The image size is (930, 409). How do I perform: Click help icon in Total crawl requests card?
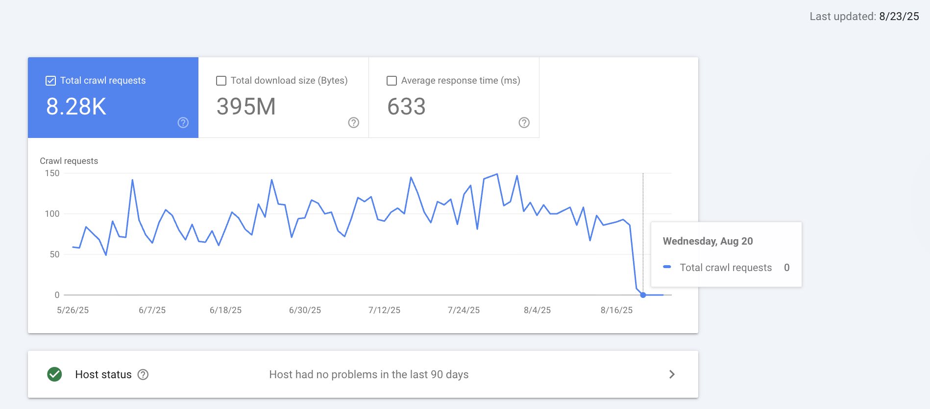pyautogui.click(x=183, y=123)
